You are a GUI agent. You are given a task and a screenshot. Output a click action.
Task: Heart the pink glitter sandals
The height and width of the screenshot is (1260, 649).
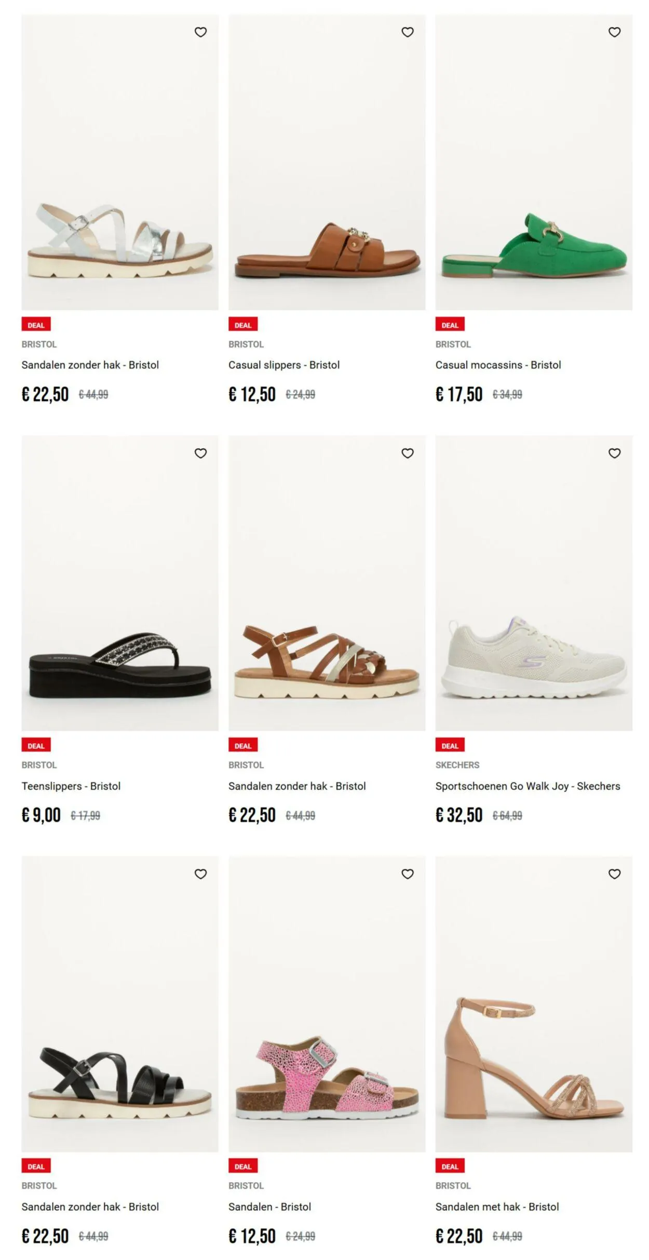tap(408, 874)
